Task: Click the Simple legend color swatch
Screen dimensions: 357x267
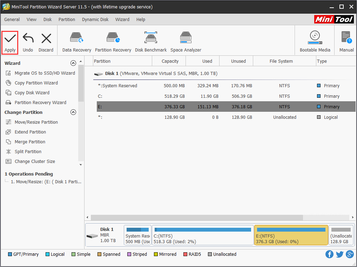Action: coord(73,254)
